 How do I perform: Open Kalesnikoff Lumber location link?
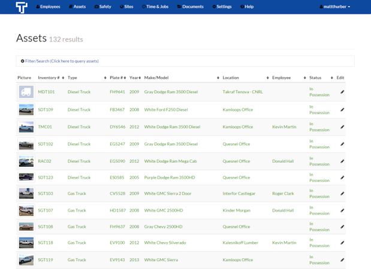pyautogui.click(x=240, y=243)
